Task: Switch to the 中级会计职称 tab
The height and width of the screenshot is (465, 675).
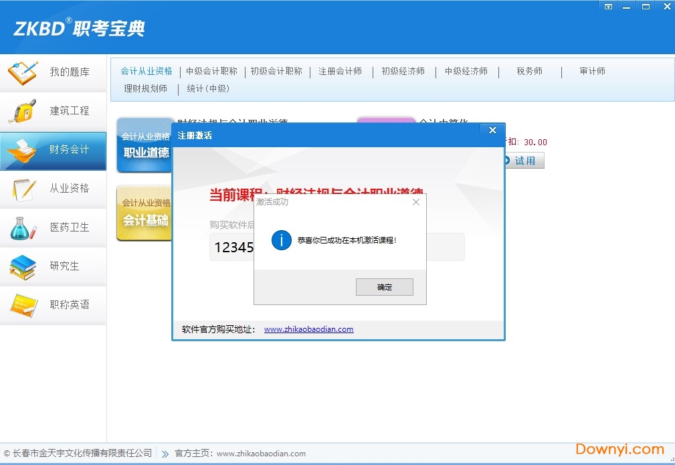Action: point(212,70)
